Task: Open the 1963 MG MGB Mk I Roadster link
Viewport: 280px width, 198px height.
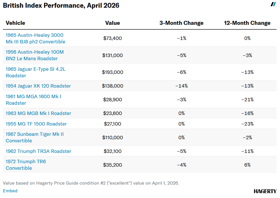Action: click(x=38, y=113)
